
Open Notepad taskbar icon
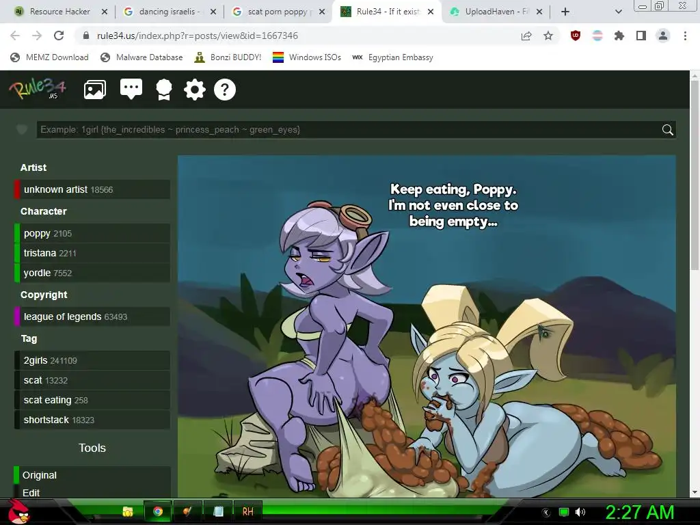click(218, 511)
